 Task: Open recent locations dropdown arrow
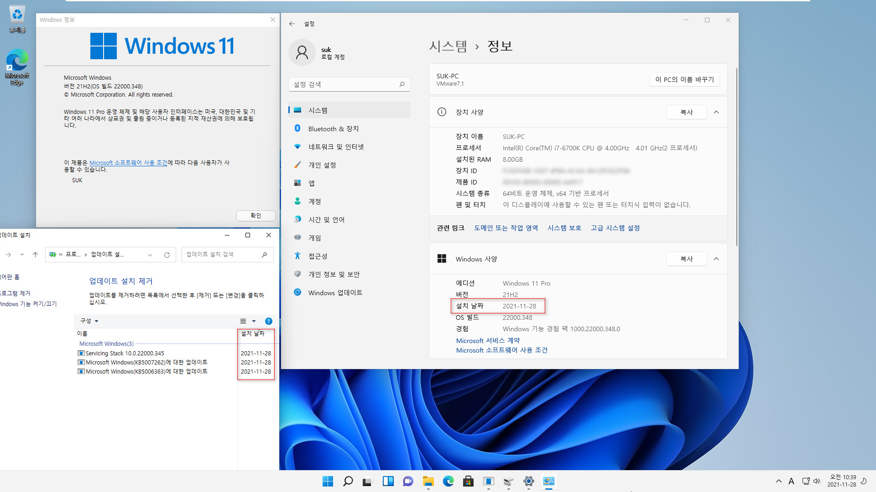point(22,255)
